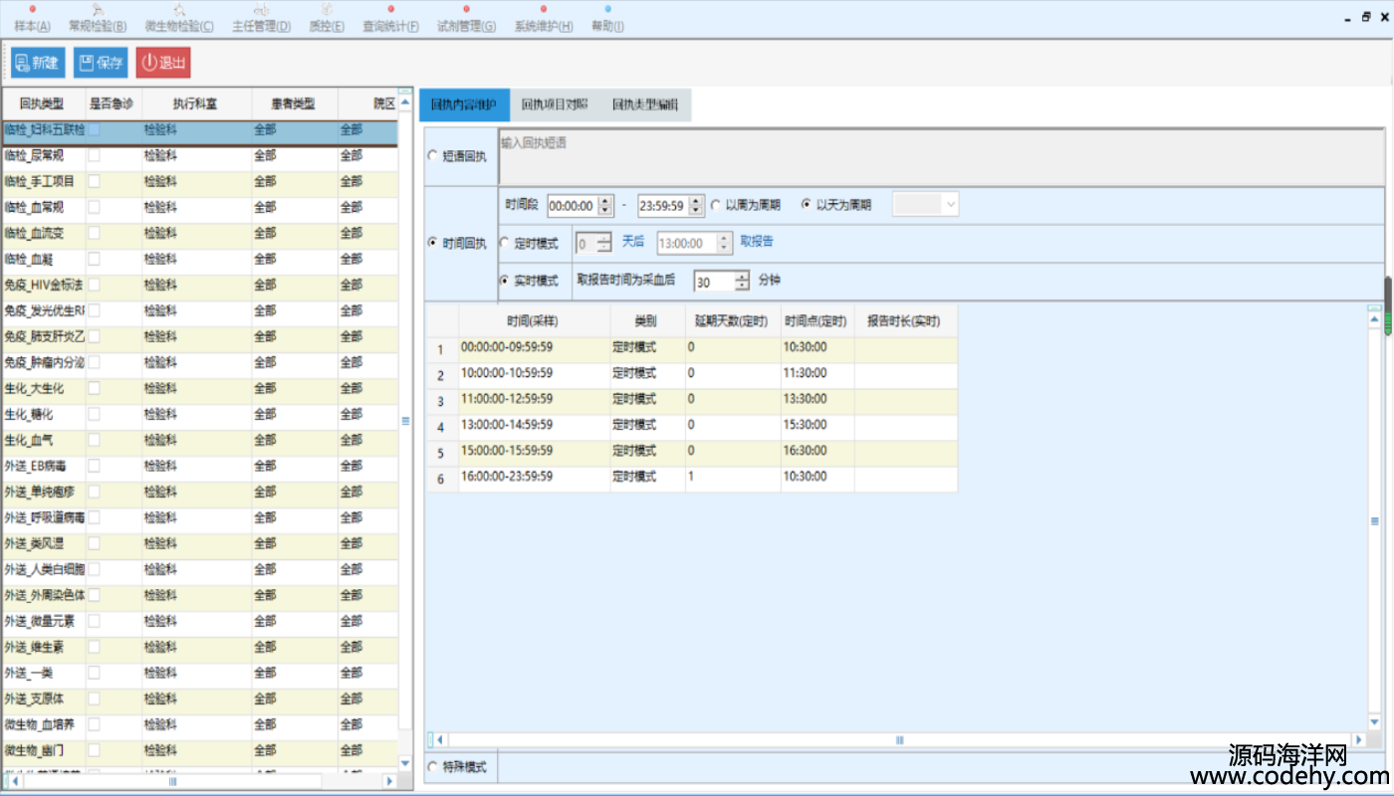Open the period dropdown next to 以天为周期
This screenshot has height=796, width=1394.
pos(926,205)
